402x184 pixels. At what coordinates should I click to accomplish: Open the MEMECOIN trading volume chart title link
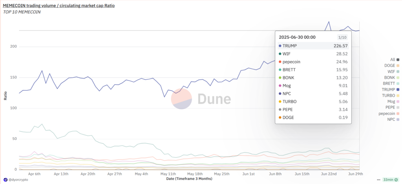click(59, 6)
